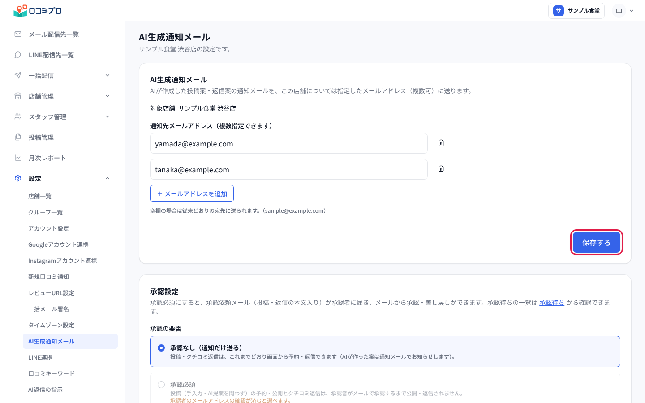The width and height of the screenshot is (645, 403).
Task: Click the tanaka@example.com email field
Action: click(289, 169)
